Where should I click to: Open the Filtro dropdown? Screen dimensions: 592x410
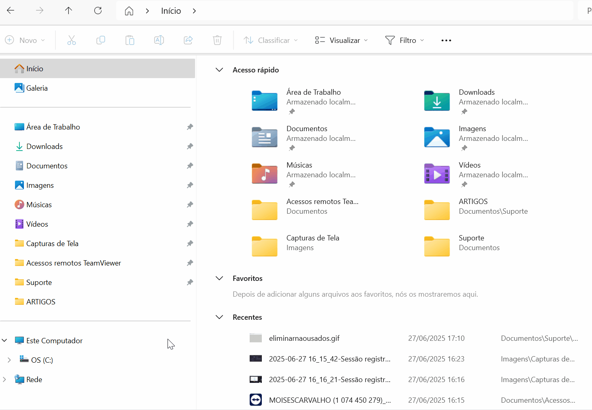[x=405, y=40]
